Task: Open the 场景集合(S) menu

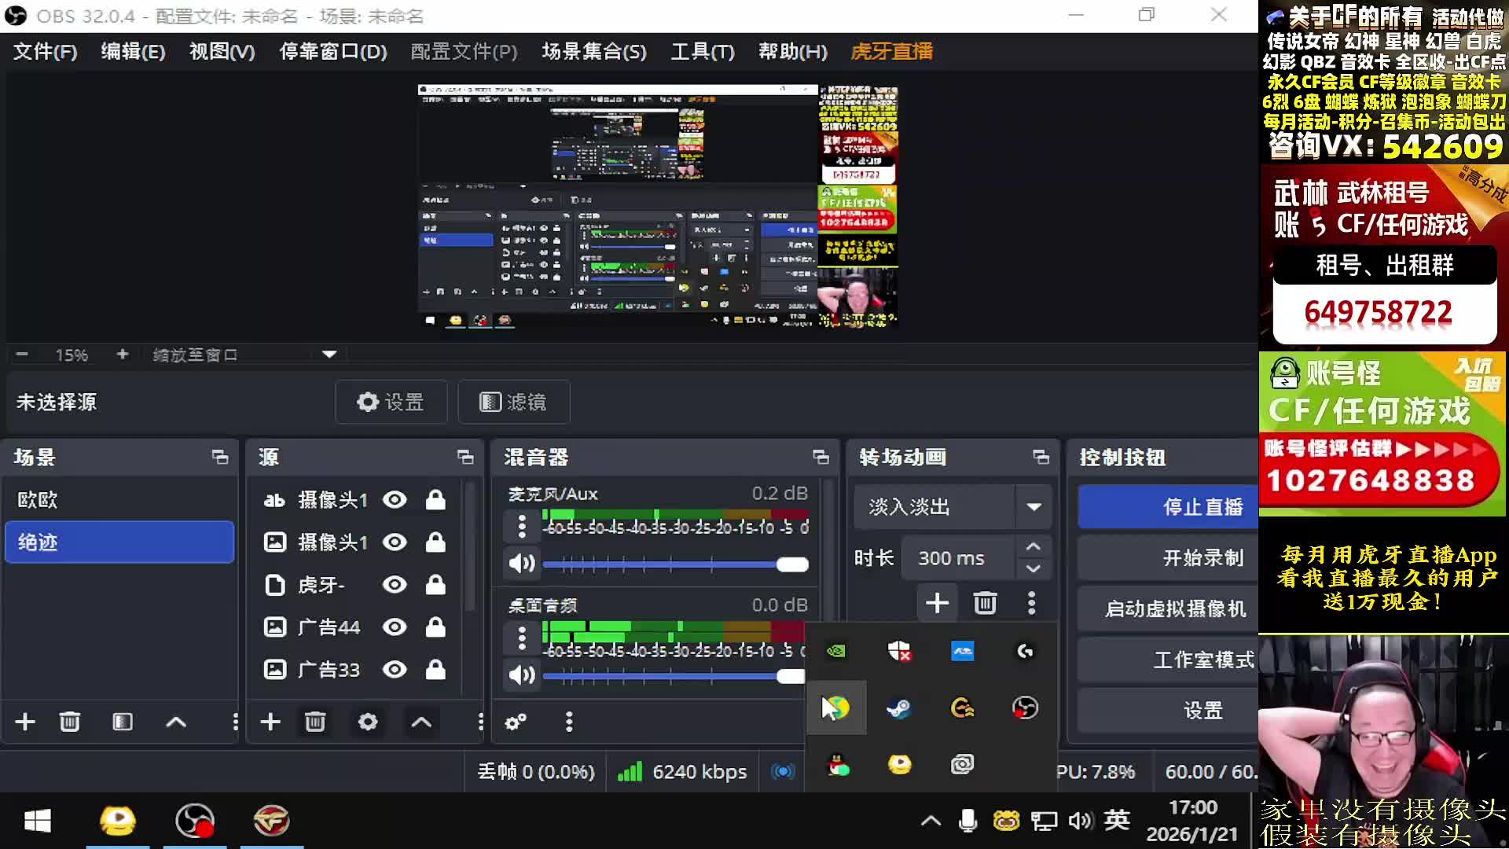Action: point(593,52)
